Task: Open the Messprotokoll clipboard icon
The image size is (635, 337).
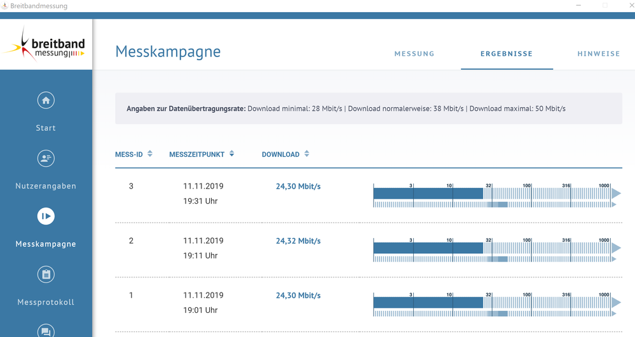Action: click(x=46, y=274)
